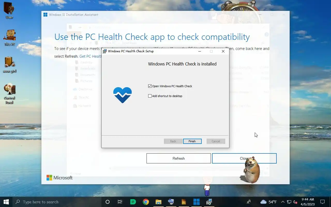Open the keyboard and monitor taskbar app
The image size is (331, 207).
pos(171,202)
